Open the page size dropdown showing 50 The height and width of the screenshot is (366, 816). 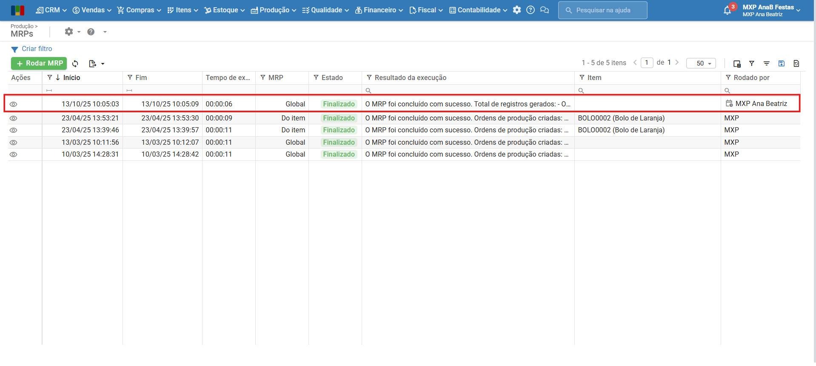(701, 63)
